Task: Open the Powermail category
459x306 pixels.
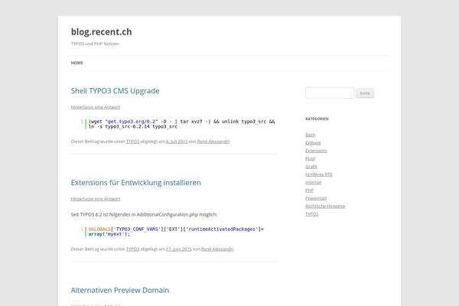Action: pyautogui.click(x=316, y=198)
